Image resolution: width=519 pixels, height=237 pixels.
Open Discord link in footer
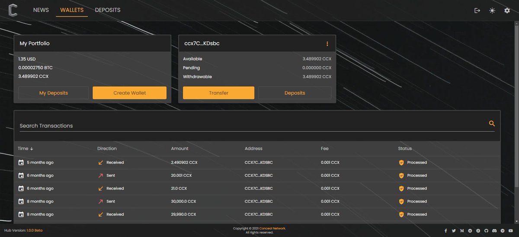click(494, 231)
